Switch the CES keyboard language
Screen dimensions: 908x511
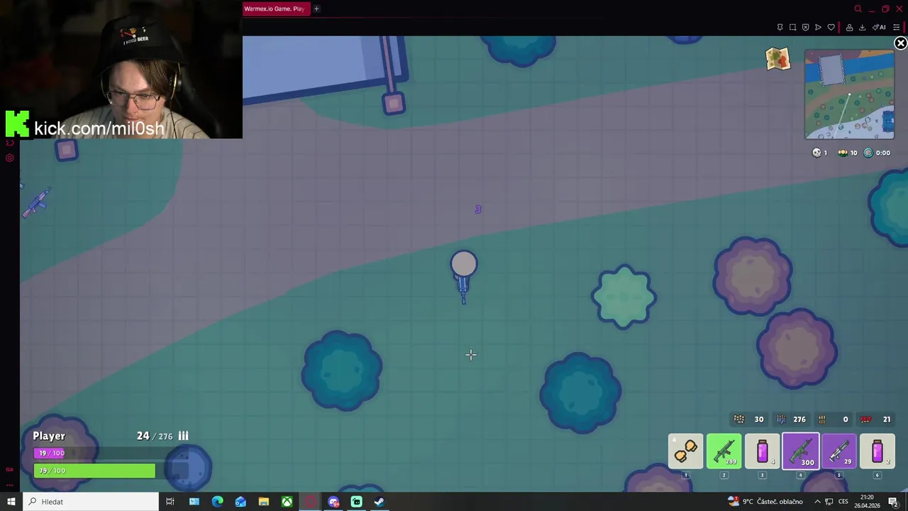[x=843, y=502]
